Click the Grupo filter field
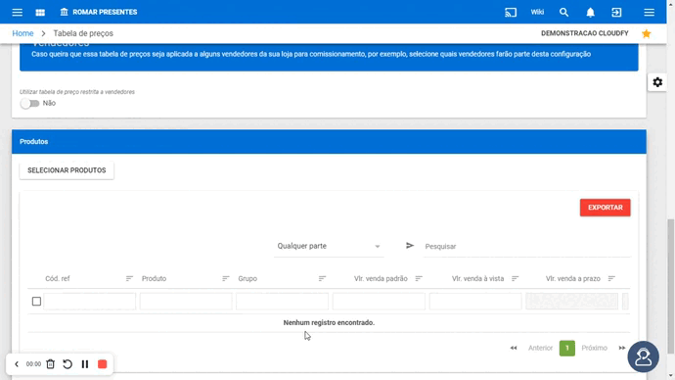This screenshot has width=675, height=380. tap(283, 301)
